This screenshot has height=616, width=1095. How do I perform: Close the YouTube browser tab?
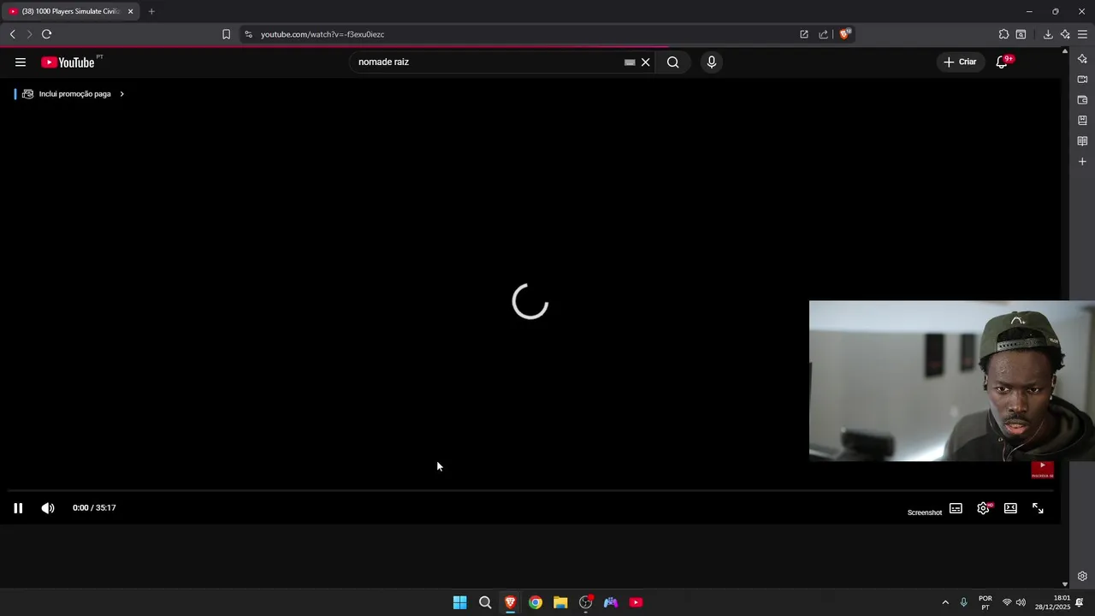[x=131, y=11]
